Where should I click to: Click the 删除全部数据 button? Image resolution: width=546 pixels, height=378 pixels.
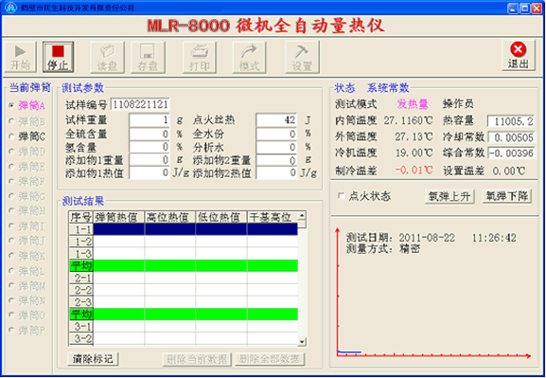pyautogui.click(x=271, y=359)
